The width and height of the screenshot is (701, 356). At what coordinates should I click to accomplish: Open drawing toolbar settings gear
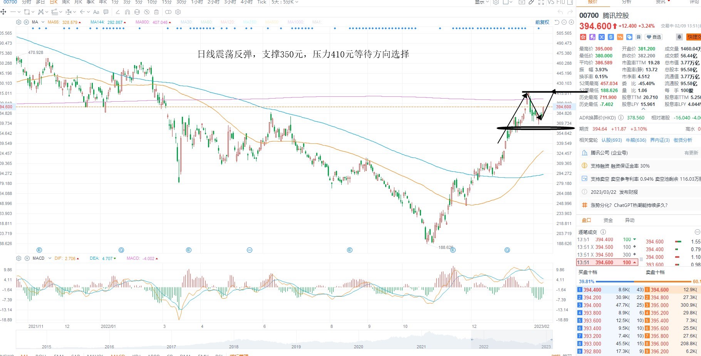coord(178,12)
